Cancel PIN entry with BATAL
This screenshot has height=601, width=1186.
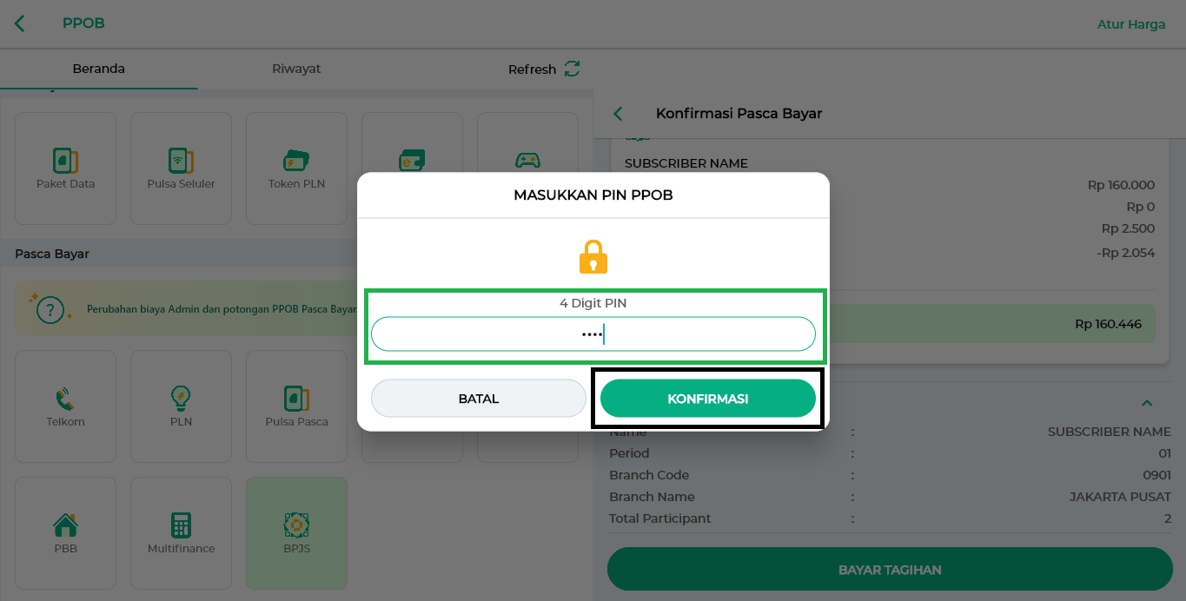[x=479, y=399]
